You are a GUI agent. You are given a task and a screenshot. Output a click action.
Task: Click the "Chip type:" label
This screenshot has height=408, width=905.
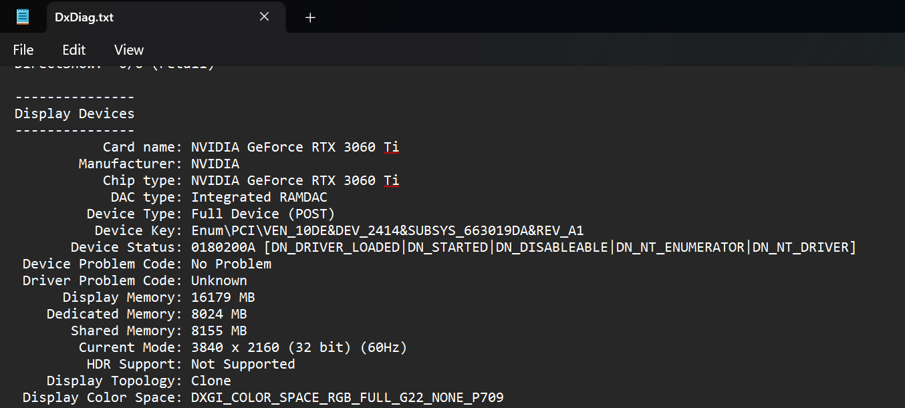click(143, 180)
